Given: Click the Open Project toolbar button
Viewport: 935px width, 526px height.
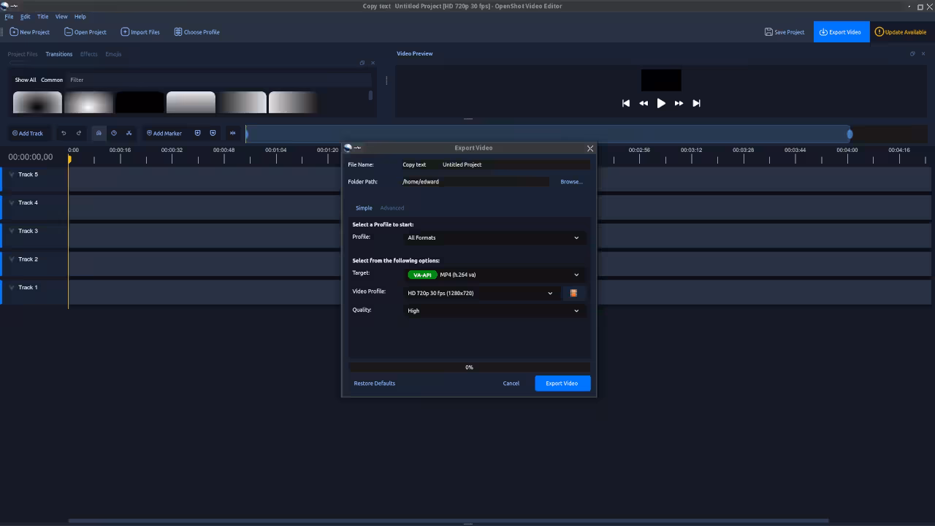Looking at the screenshot, I should [x=85, y=32].
